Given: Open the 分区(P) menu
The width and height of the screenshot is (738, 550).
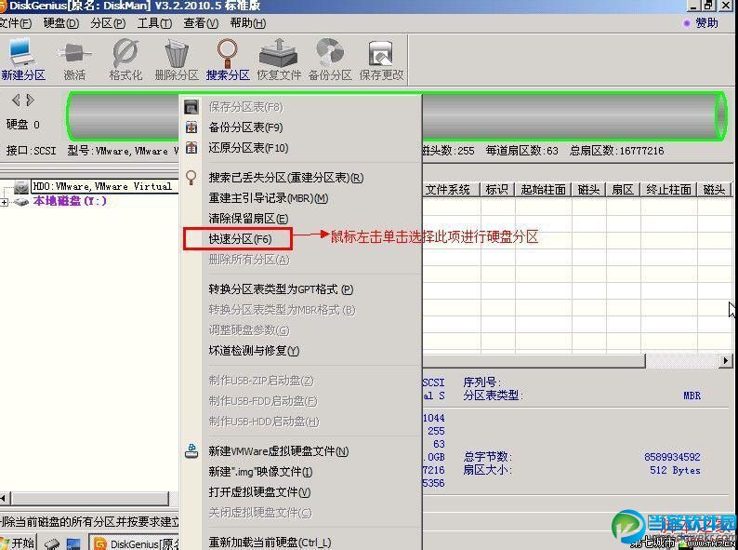Looking at the screenshot, I should click(x=108, y=22).
